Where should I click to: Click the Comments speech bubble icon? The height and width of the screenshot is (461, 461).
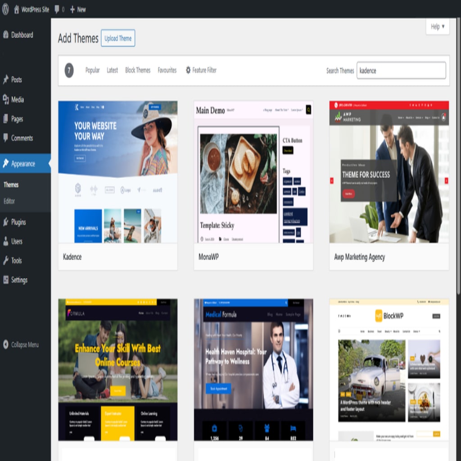pyautogui.click(x=5, y=138)
